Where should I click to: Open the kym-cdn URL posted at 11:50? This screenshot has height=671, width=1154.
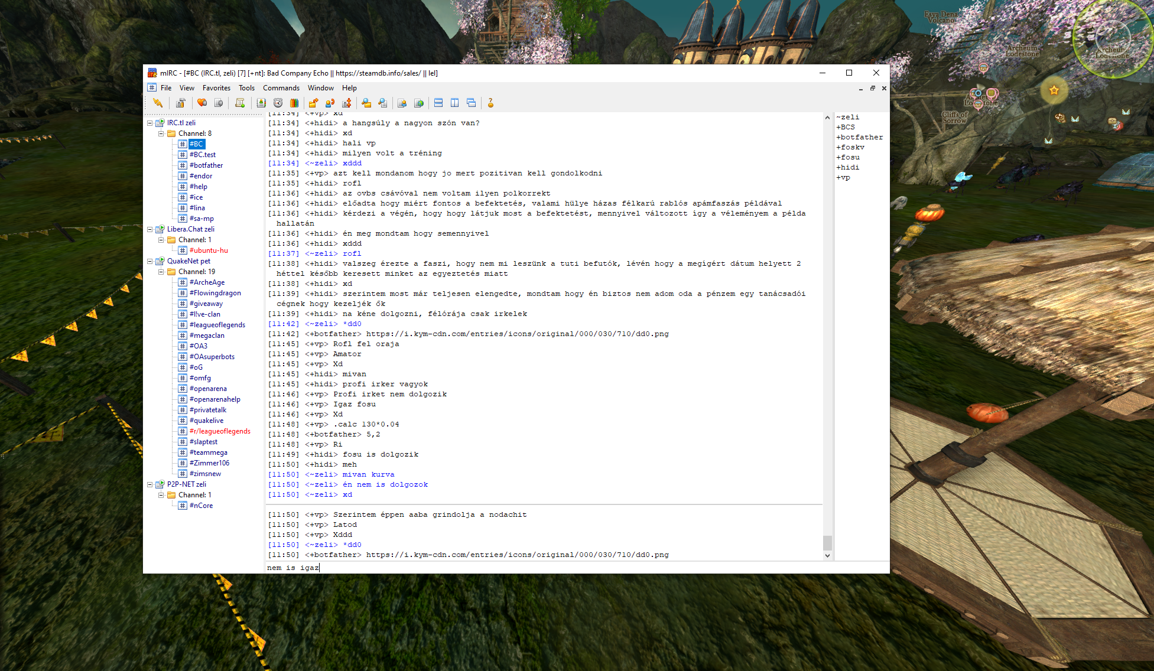[518, 555]
